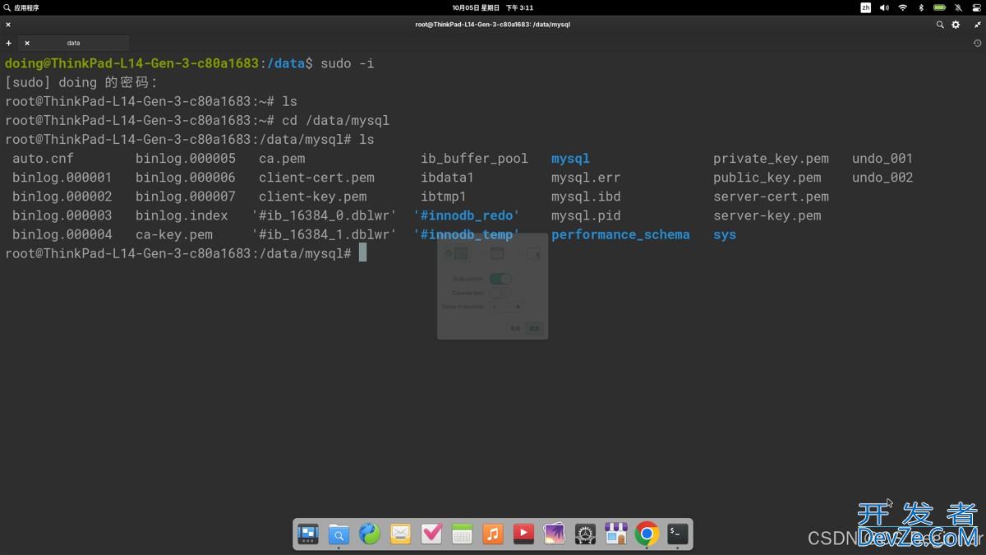Viewport: 986px width, 555px height.
Task: Open the Photos app in dock
Action: point(554,534)
